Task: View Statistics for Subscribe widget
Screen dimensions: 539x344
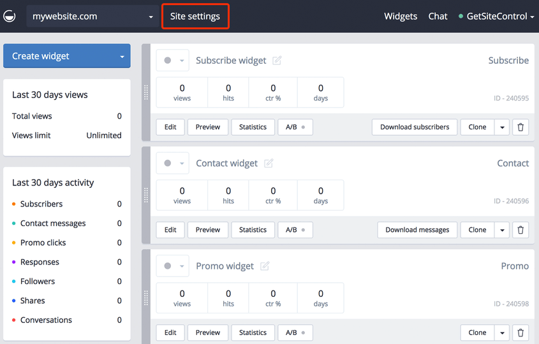Action: (x=253, y=127)
